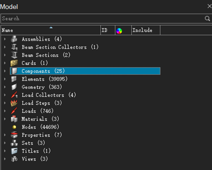Click the Beam Sections I-beam icon
212x170 pixels.
point(14,55)
